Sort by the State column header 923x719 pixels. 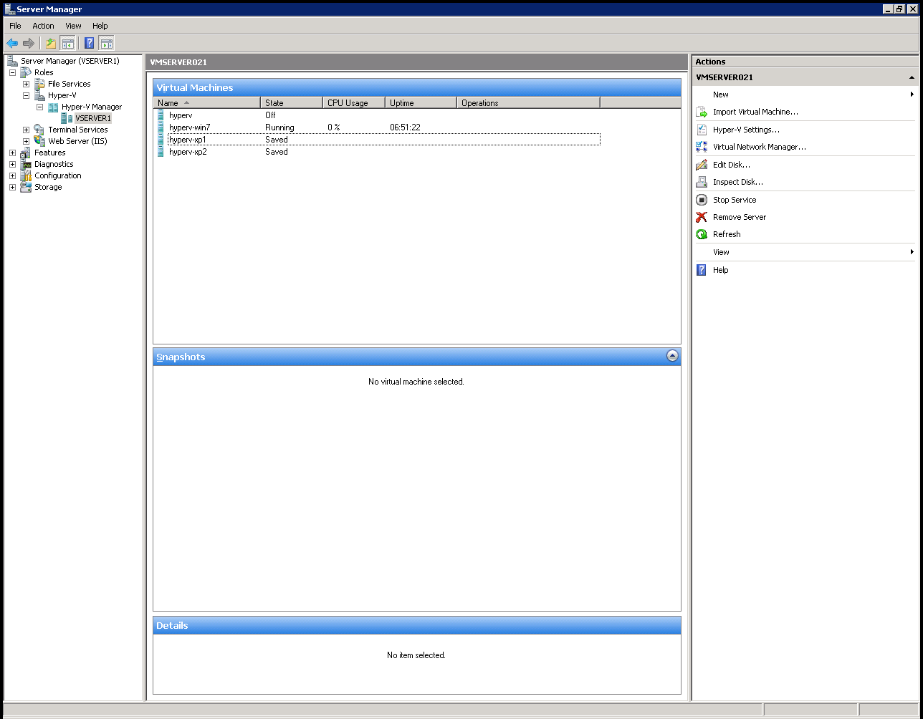click(x=292, y=103)
